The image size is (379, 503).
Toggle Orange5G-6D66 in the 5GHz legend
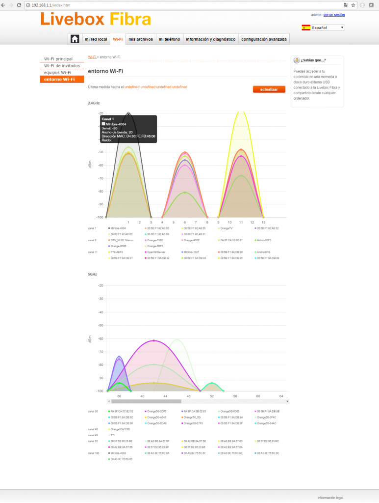point(229,411)
